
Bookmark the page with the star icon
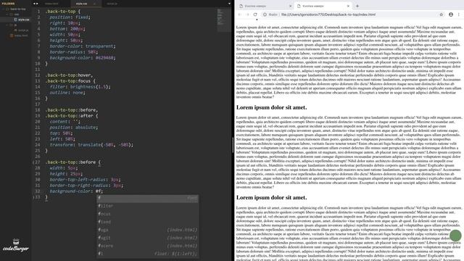coord(441,14)
